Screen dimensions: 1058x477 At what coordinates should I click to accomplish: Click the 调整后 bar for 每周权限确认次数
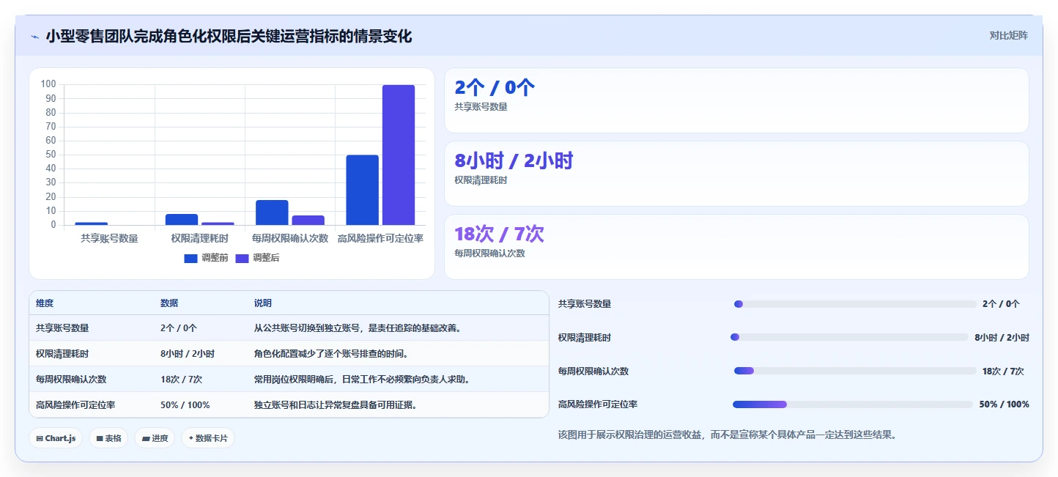(x=308, y=220)
